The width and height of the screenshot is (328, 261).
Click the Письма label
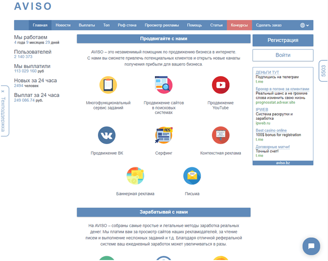(x=192, y=194)
